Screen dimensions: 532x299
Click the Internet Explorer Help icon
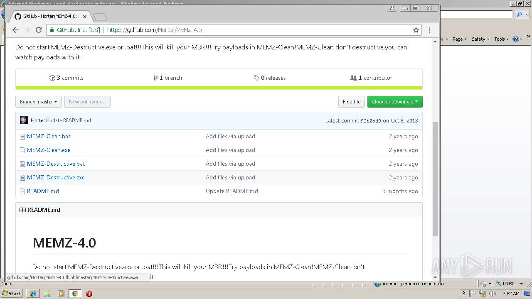(x=516, y=39)
